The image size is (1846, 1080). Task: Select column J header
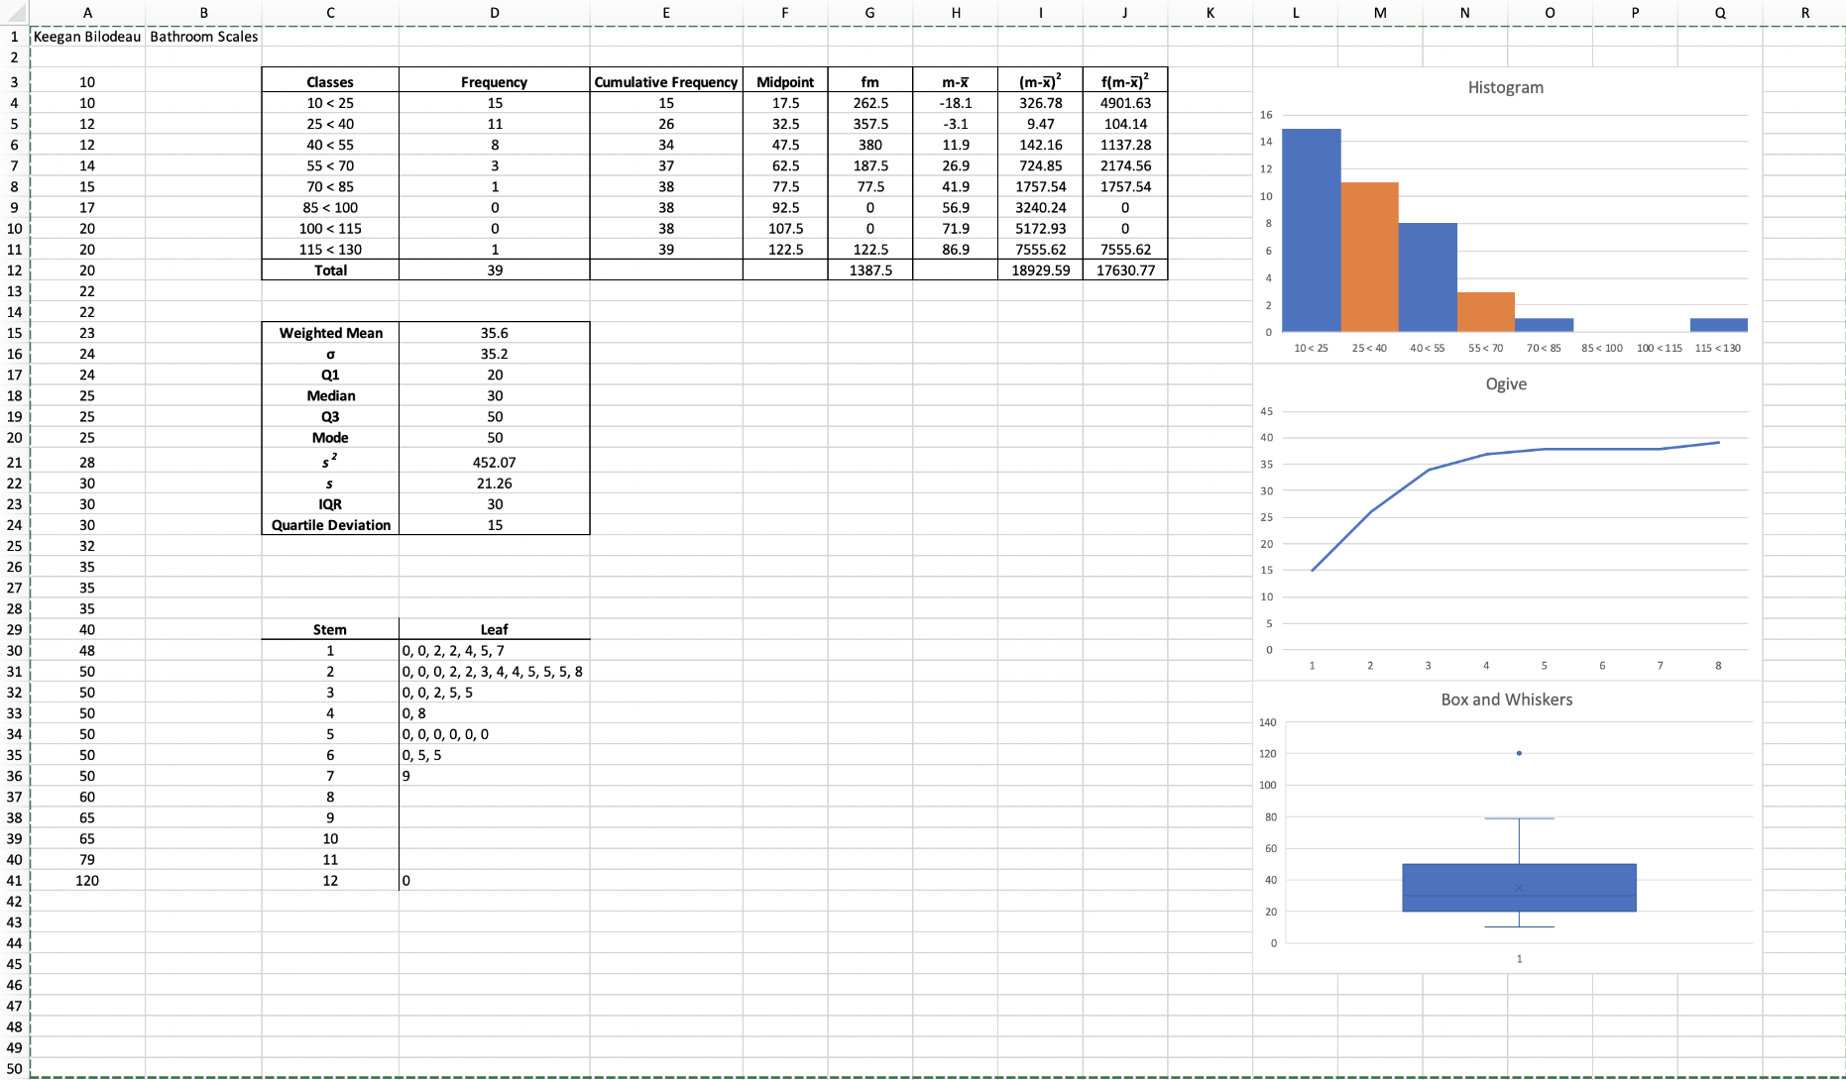pyautogui.click(x=1124, y=13)
